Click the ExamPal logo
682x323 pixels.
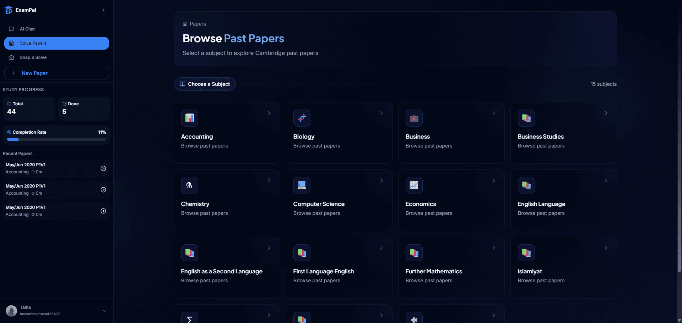[x=9, y=10]
